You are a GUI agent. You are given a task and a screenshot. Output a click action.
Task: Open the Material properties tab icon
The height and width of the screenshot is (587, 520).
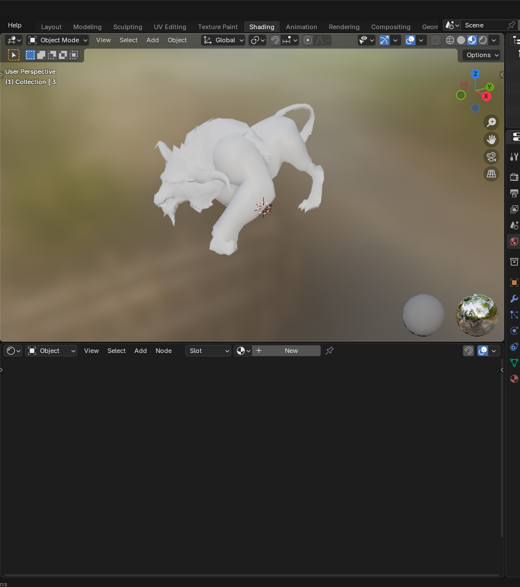[514, 379]
